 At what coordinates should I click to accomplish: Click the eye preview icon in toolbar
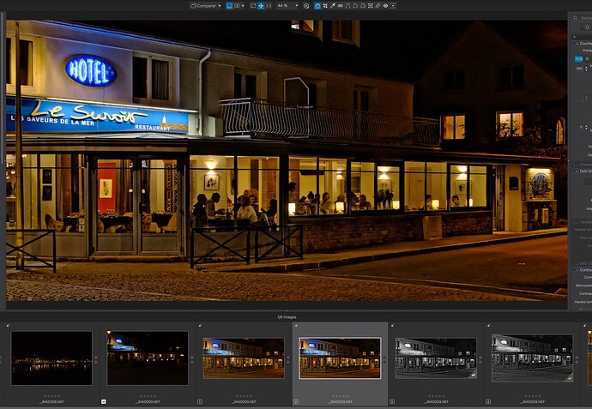point(385,5)
